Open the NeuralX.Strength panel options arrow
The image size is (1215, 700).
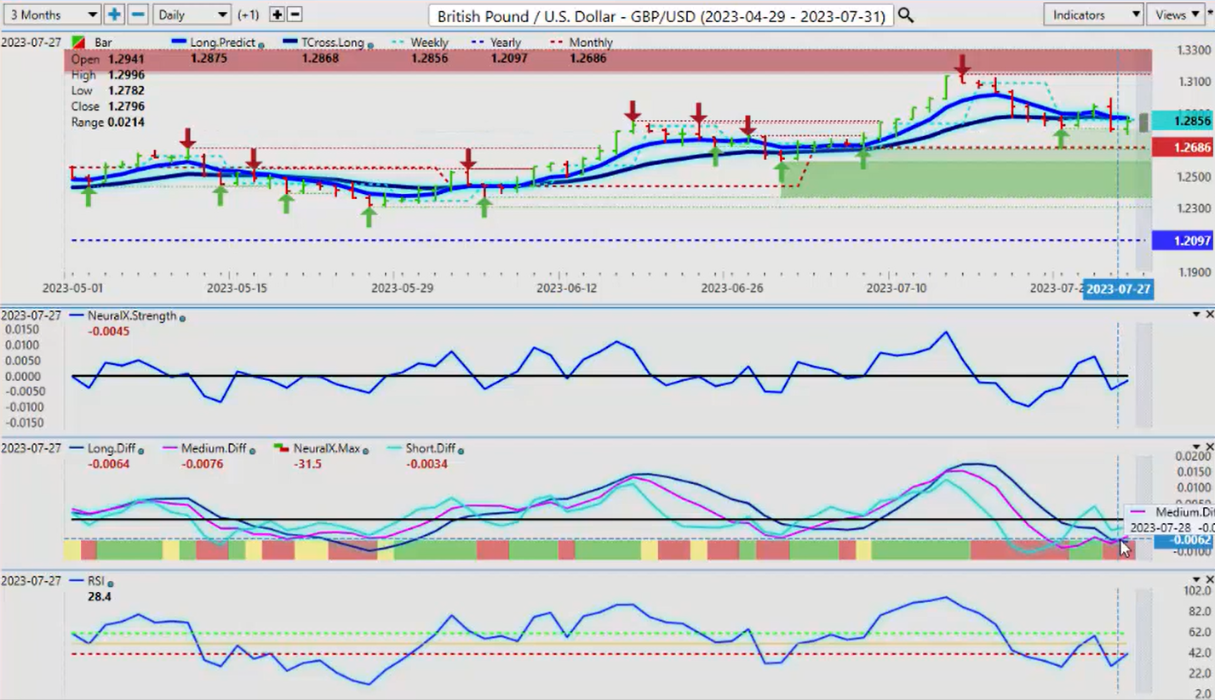pos(1195,315)
